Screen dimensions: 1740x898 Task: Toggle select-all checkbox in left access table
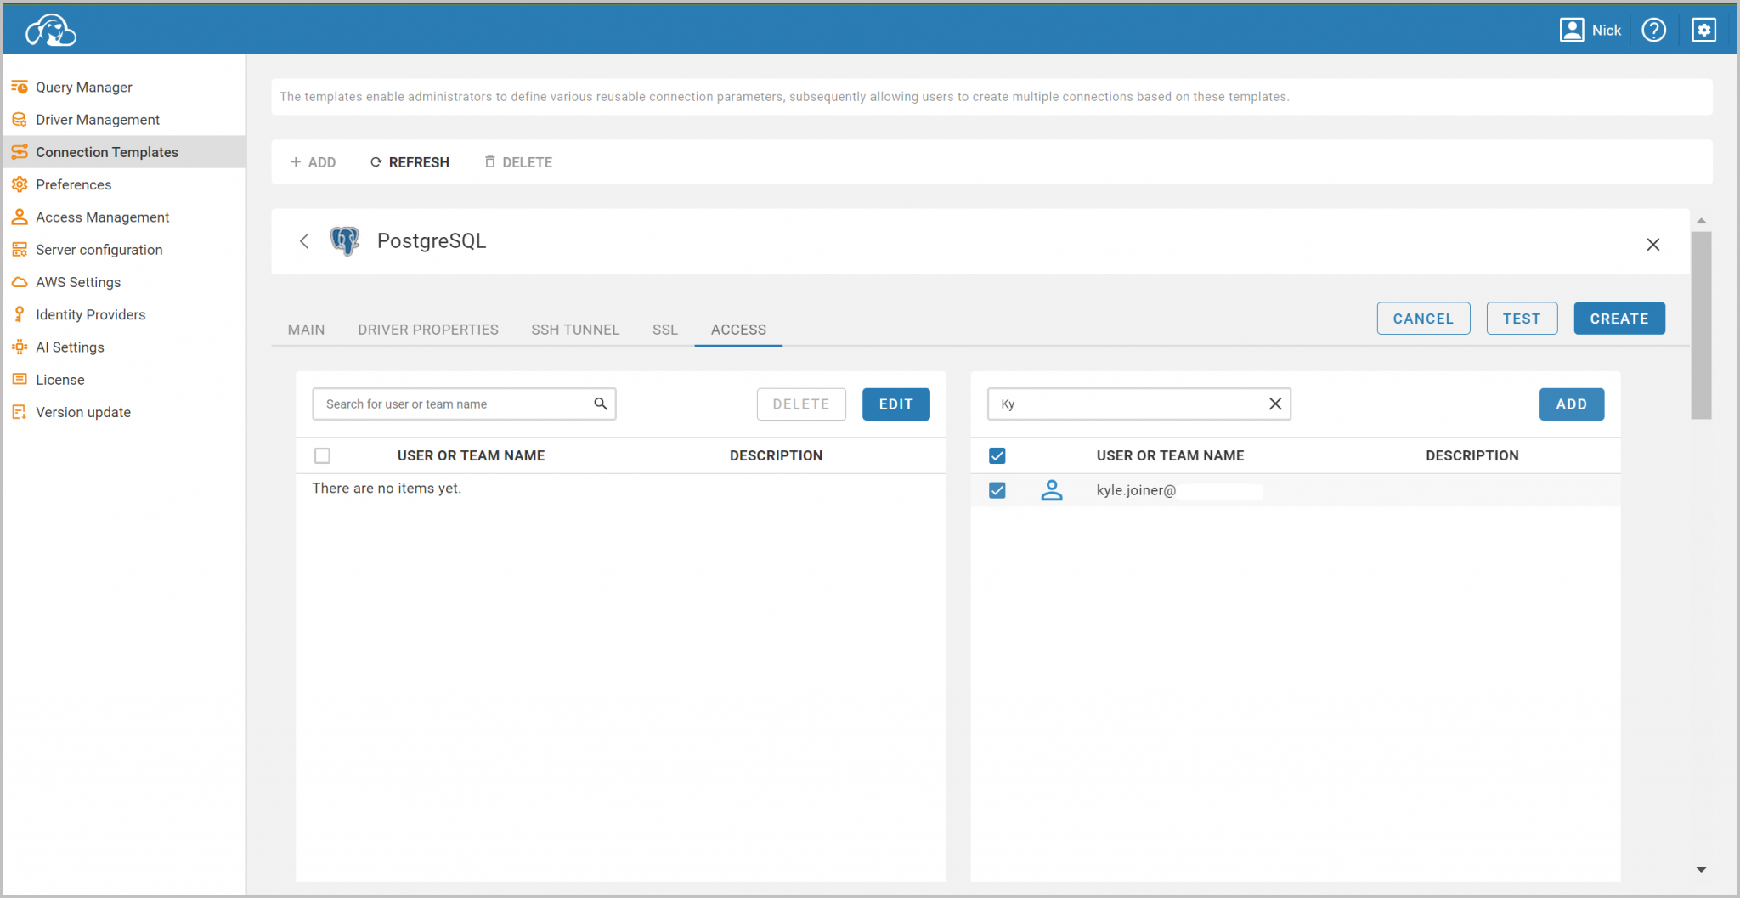tap(322, 456)
